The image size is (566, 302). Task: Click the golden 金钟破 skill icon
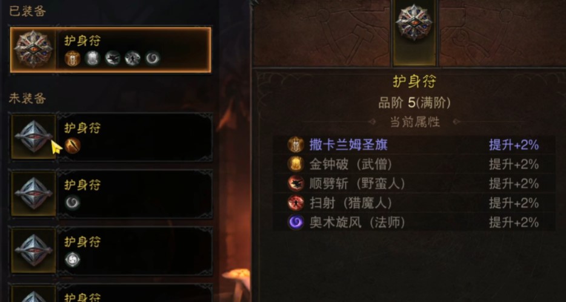(x=296, y=165)
